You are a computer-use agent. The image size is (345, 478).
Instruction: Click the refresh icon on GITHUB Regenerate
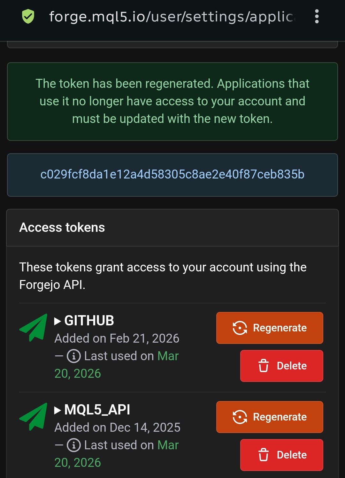pyautogui.click(x=240, y=328)
